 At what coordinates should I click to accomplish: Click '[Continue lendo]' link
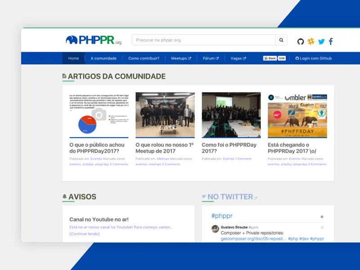click(85, 234)
